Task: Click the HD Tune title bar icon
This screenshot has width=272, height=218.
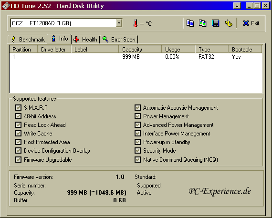Action: pos(6,6)
